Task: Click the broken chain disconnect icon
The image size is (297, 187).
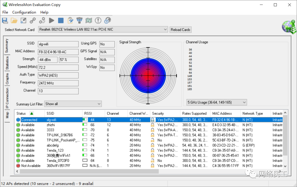Action: click(42, 21)
